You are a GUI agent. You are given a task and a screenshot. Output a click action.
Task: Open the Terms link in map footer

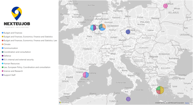(x=187, y=103)
